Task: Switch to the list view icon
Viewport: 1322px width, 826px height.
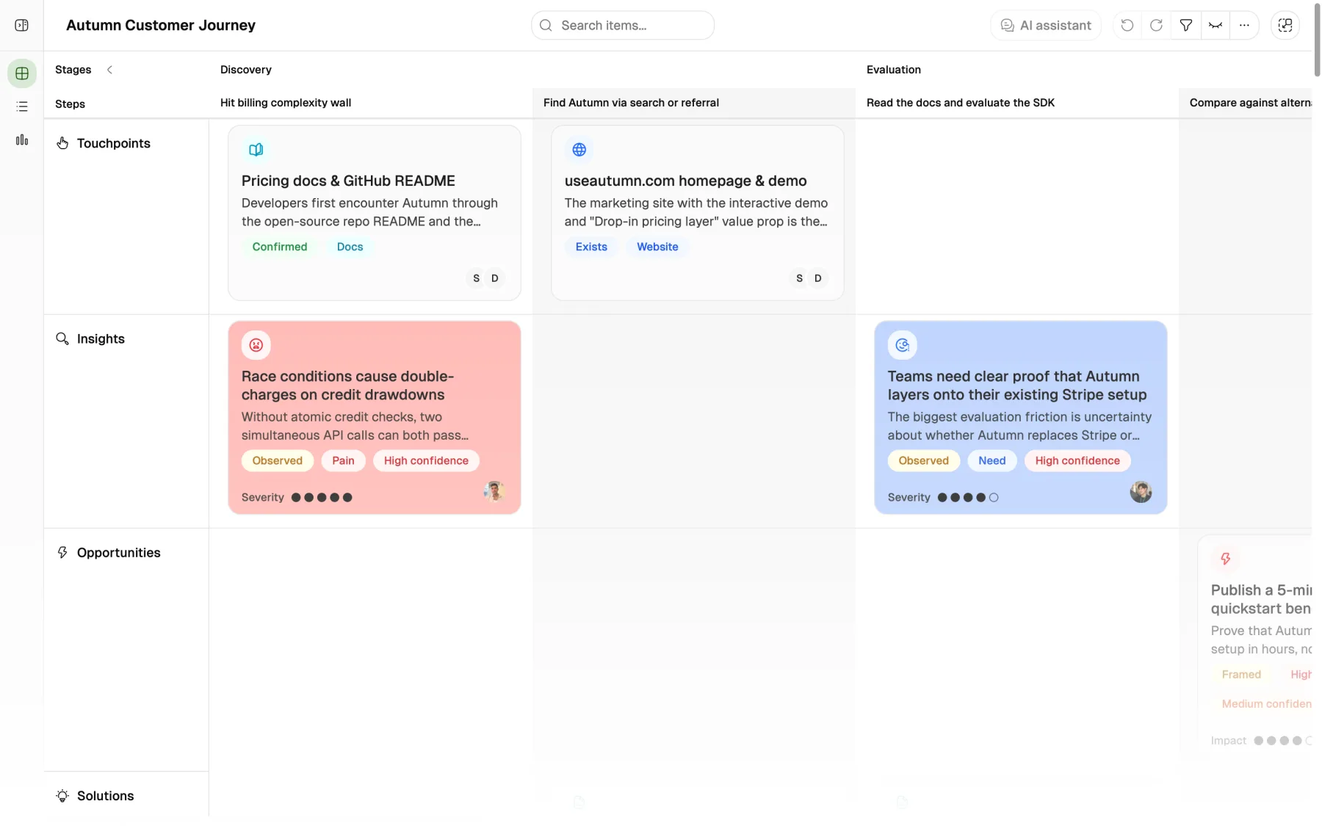Action: click(22, 106)
